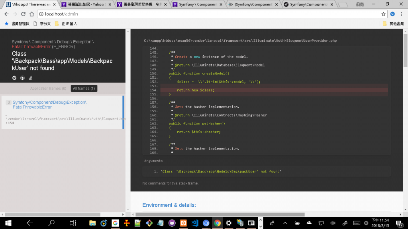Open XAMPP control panel from taskbar
Viewport: 408px width, 229px height.
coord(183,223)
